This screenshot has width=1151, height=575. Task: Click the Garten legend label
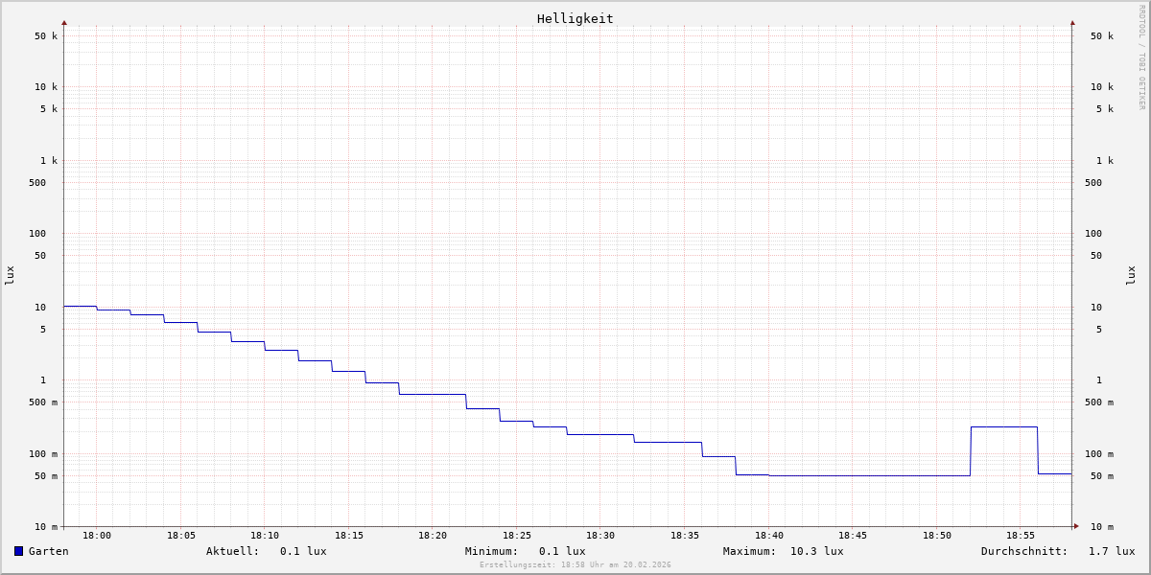[48, 551]
